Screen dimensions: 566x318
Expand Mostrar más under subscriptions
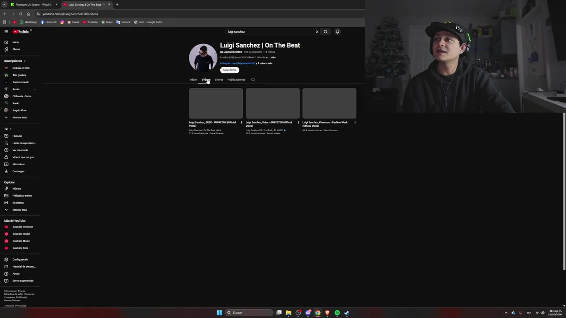coord(20,117)
